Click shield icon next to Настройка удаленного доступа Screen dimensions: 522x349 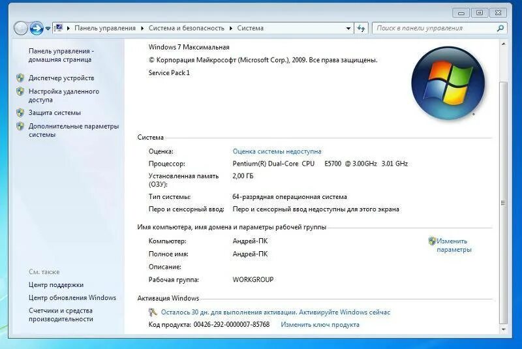coord(20,91)
